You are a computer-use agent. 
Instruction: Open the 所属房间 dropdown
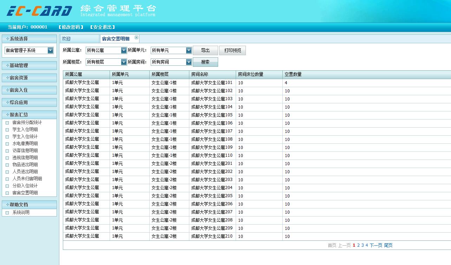(189, 62)
